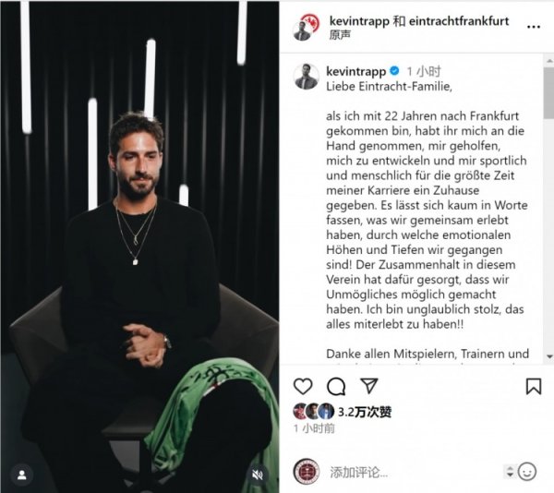Click the 原声 original audio link
The width and height of the screenshot is (554, 493).
point(340,35)
